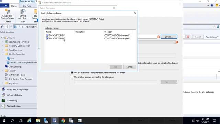Click the network tray icon
The height and width of the screenshot is (124, 220).
click(x=194, y=121)
